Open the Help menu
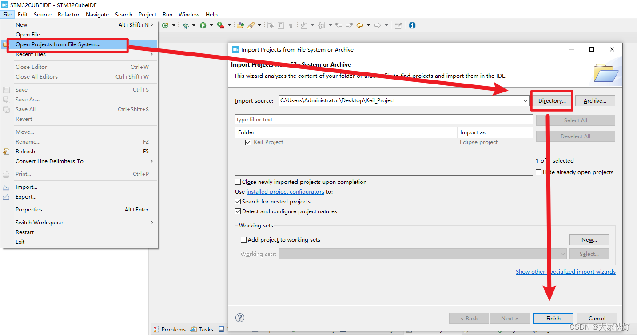 211,14
